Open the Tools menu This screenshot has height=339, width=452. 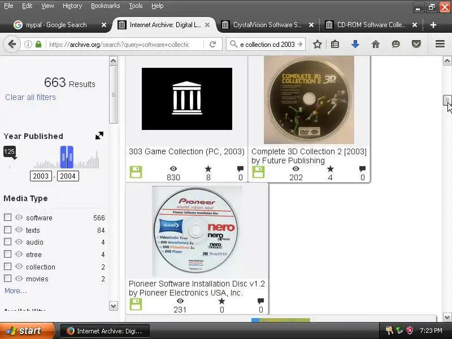tap(136, 6)
